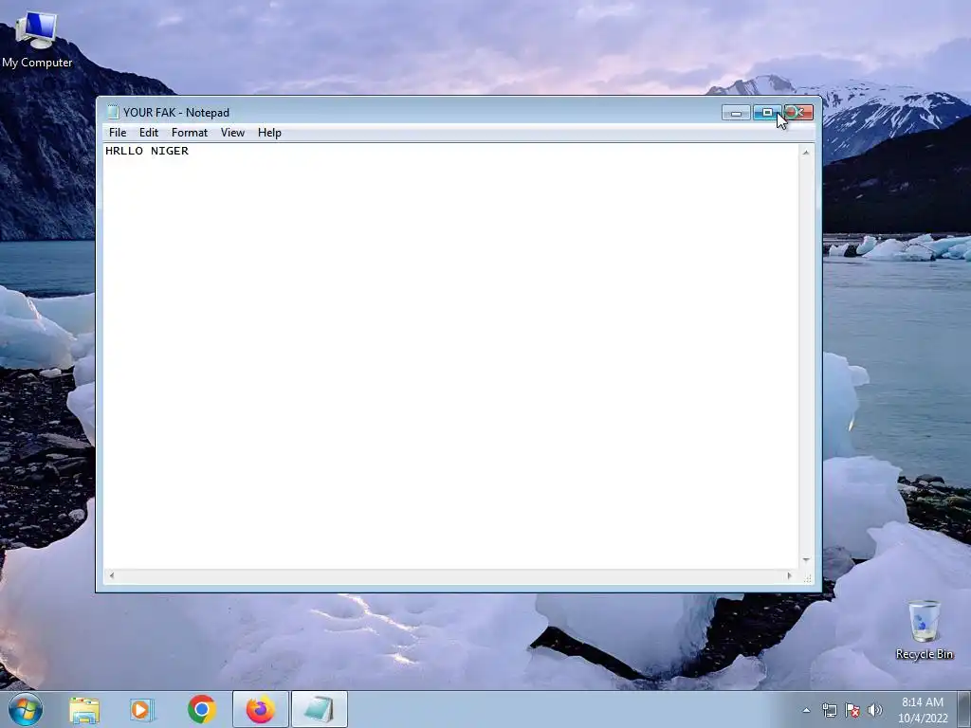Image resolution: width=971 pixels, height=728 pixels.
Task: Open the Action Center flag icon
Action: pos(852,711)
